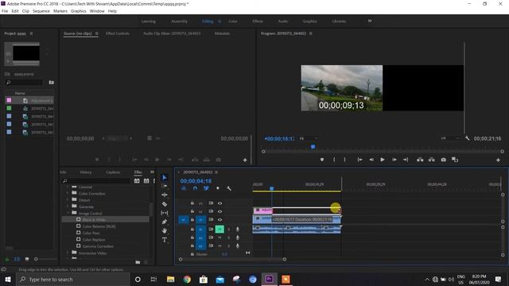Viewport: 509px width, 286px height.
Task: Open the Sequence menu
Action: [41, 11]
